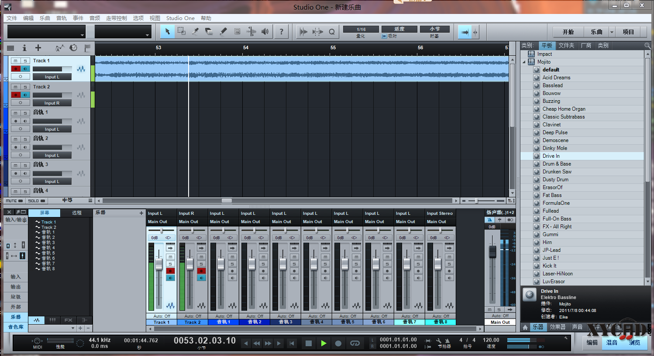This screenshot has height=356, width=654.
Task: Click the 开始 button
Action: pyautogui.click(x=568, y=32)
